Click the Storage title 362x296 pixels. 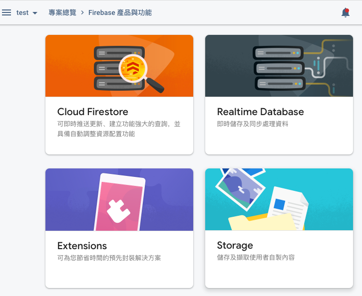pos(235,246)
